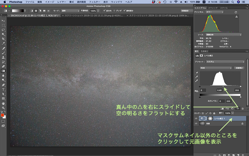Toggle lock all icon in Layers
This screenshot has height=156, width=249.
coord(214,113)
